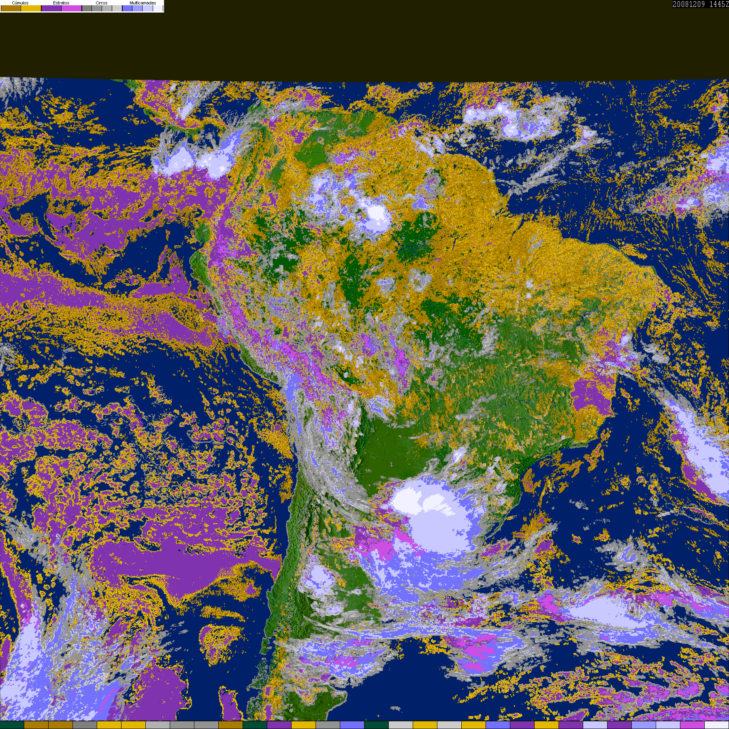The height and width of the screenshot is (729, 729).
Task: Choose the lightest gray Cirros swatch
Action: coord(117,9)
